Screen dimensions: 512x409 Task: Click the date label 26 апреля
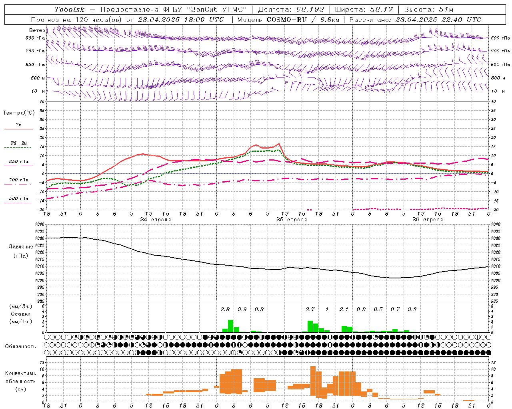[428, 220]
